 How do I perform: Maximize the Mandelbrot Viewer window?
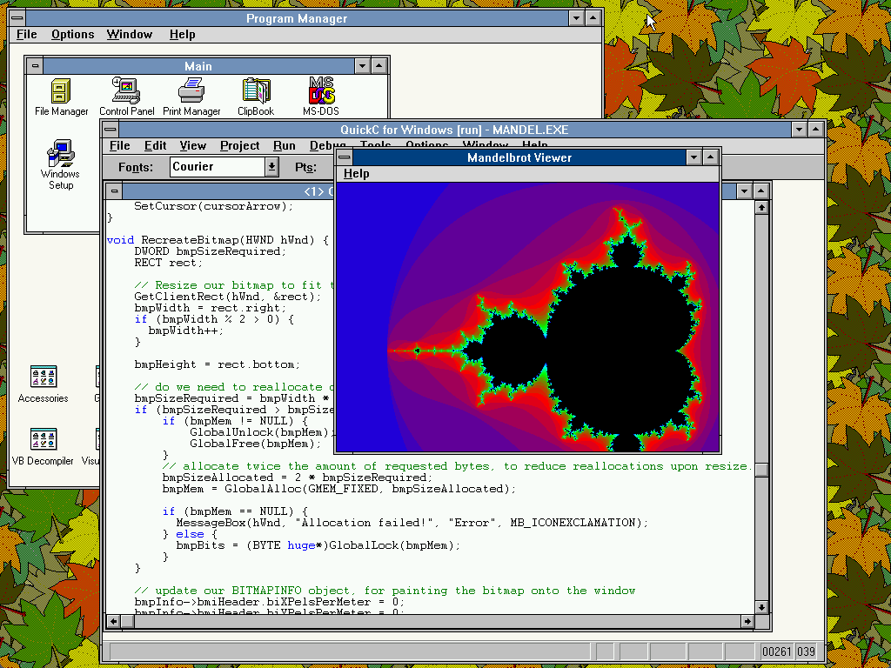pyautogui.click(x=710, y=157)
